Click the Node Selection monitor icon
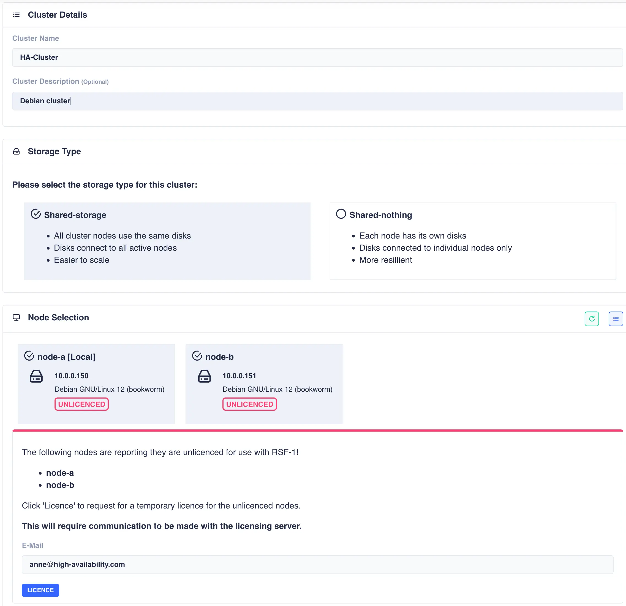This screenshot has width=626, height=606. click(x=16, y=317)
